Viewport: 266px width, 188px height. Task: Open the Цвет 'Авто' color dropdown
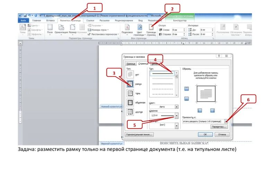pos(176,107)
